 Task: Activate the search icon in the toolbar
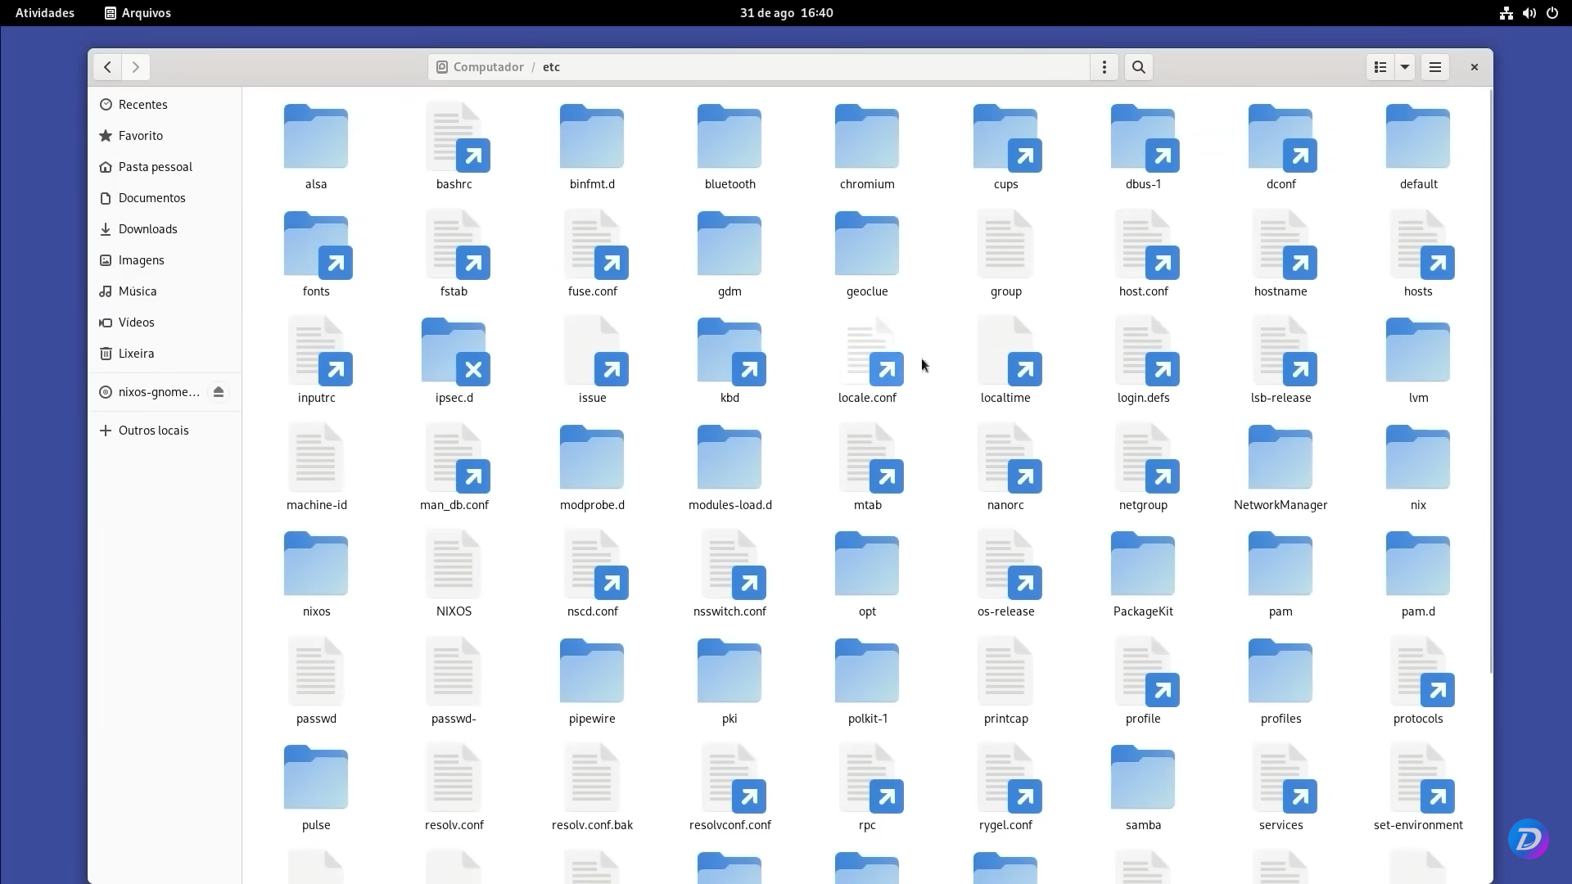coord(1138,67)
